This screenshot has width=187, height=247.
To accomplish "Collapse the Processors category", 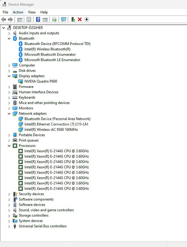I will 9,146.
